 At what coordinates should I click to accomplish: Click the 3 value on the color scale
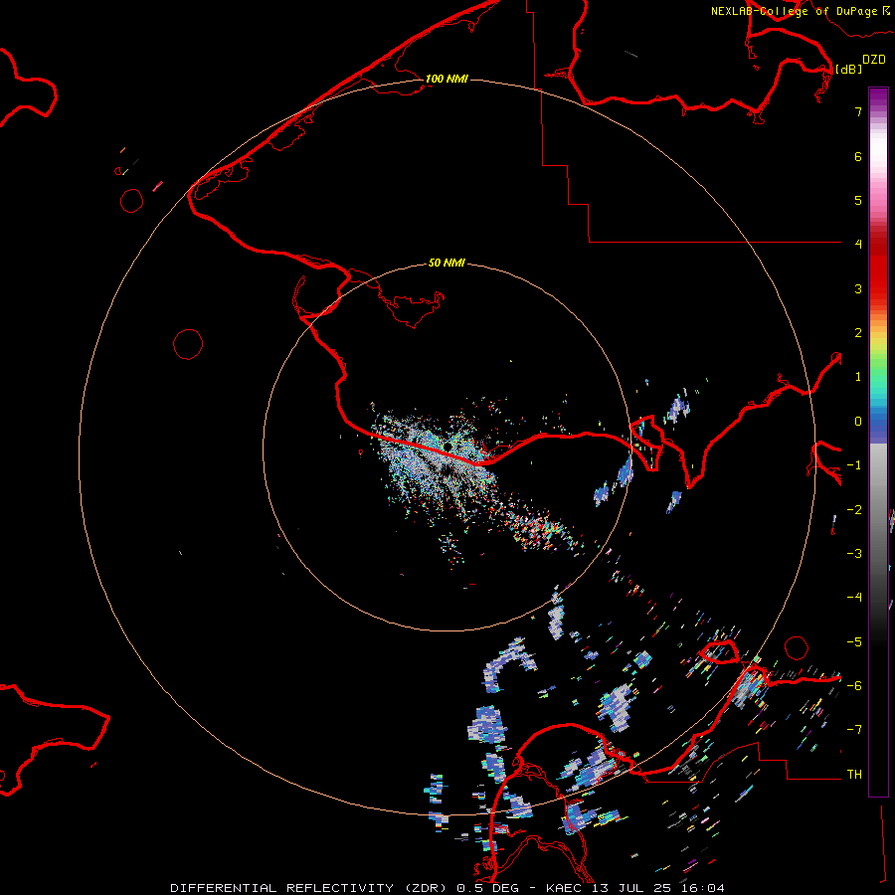pos(858,288)
